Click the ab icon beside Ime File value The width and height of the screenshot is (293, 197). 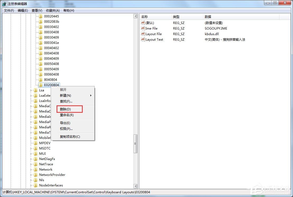tap(142, 28)
